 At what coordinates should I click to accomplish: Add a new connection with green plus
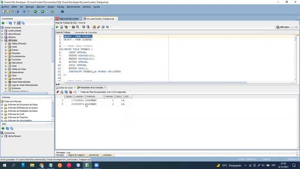pyautogui.click(x=3, y=23)
